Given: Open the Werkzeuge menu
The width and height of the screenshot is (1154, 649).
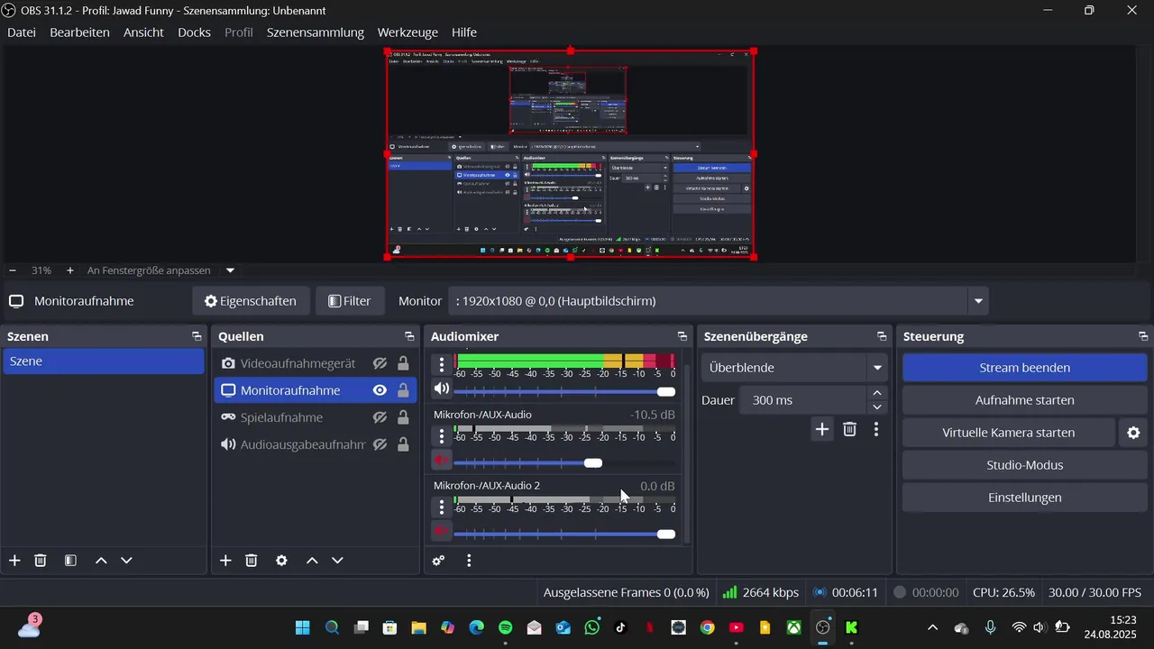Looking at the screenshot, I should click(408, 32).
